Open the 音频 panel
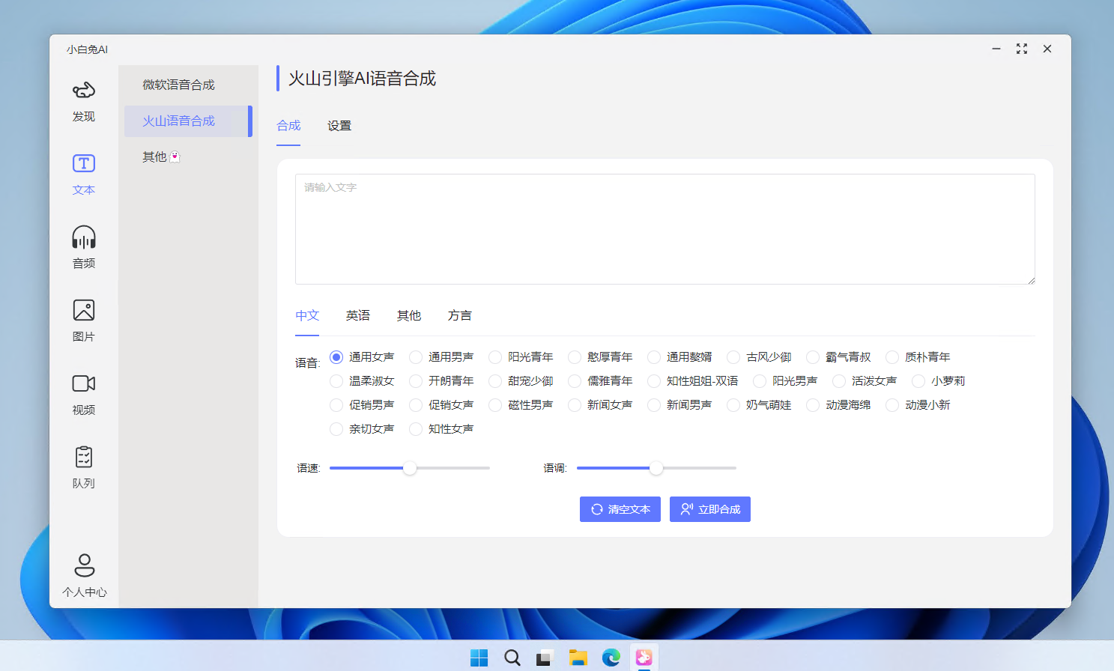The height and width of the screenshot is (671, 1114). (83, 247)
